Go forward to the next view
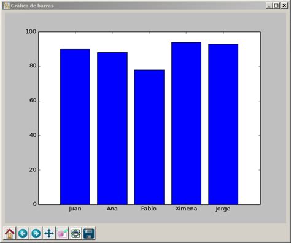This screenshot has width=291, height=243. (x=36, y=233)
